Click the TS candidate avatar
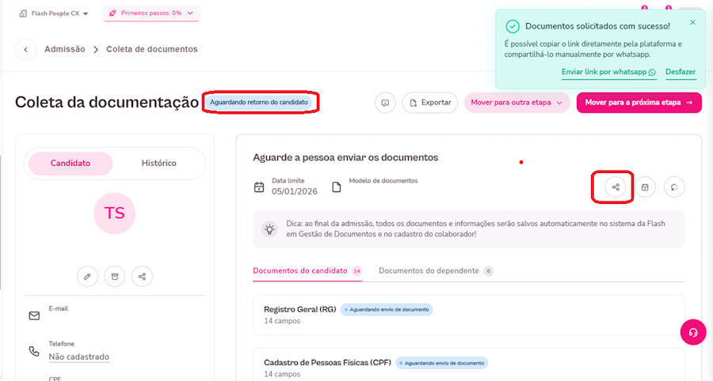The image size is (713, 381). 115,213
